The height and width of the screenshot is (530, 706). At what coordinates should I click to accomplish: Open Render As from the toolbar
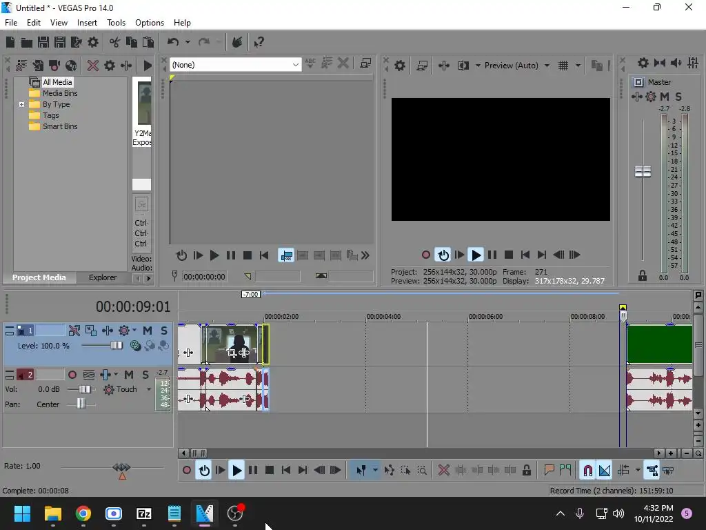76,42
